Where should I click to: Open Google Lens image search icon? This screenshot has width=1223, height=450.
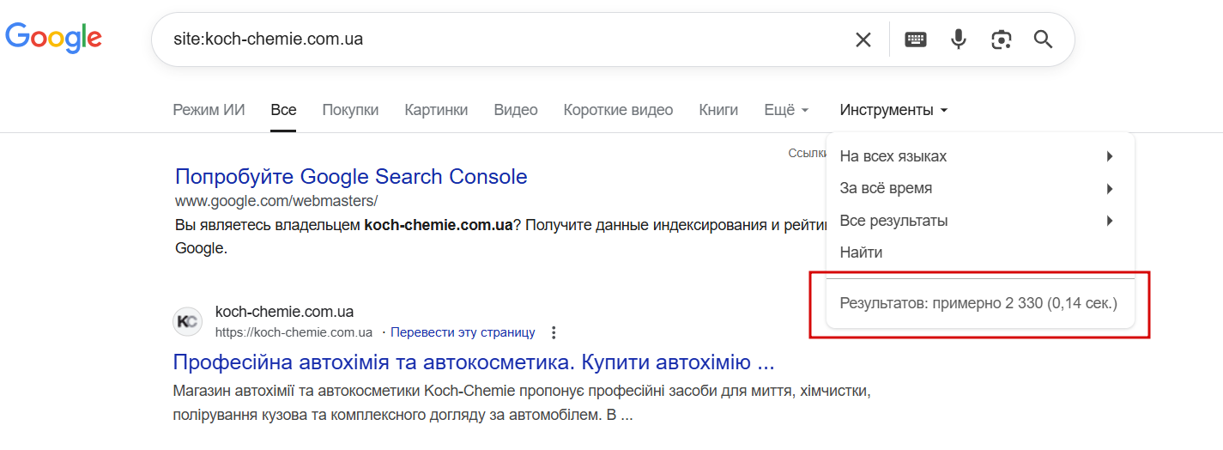click(1001, 40)
